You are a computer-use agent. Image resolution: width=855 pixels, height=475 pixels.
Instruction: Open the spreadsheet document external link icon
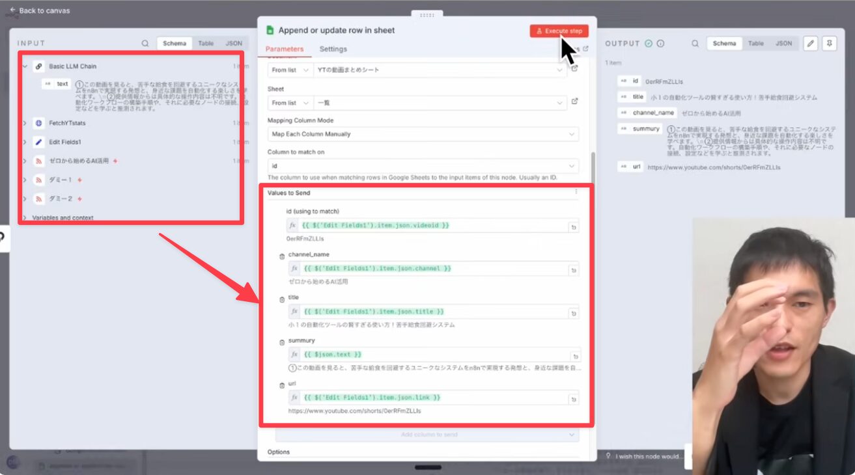(x=574, y=68)
